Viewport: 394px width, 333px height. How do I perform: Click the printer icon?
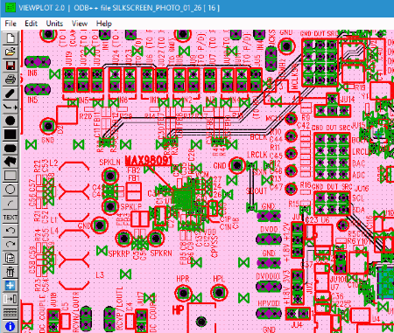pyautogui.click(x=11, y=79)
